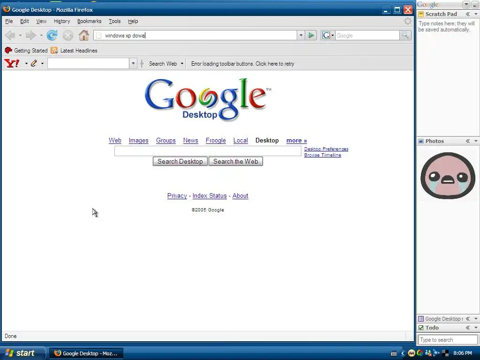Image resolution: width=480 pixels, height=360 pixels.
Task: Open the address bar URL dropdown
Action: tap(301, 36)
